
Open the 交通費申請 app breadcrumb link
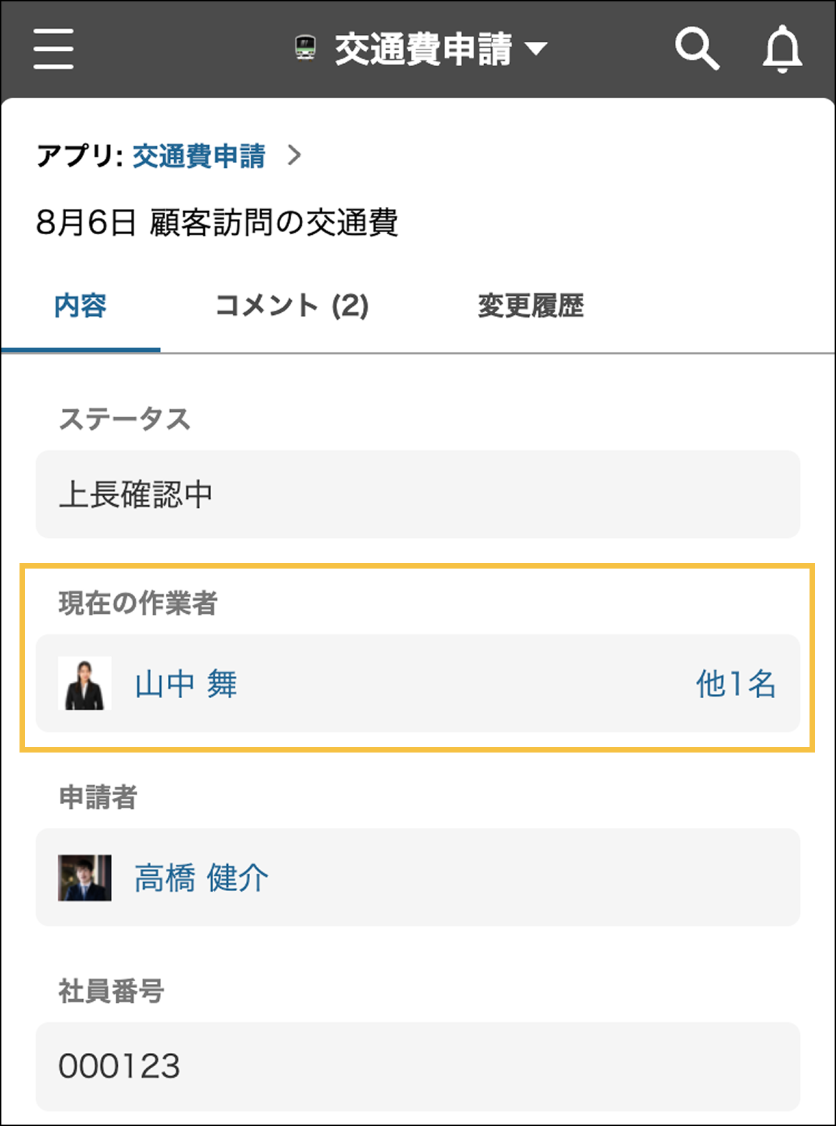pos(199,155)
